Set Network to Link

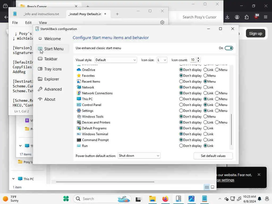pos(205,87)
